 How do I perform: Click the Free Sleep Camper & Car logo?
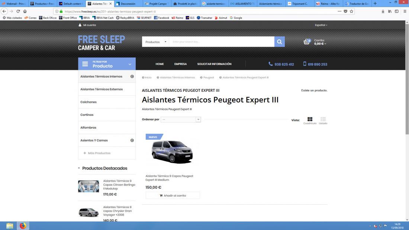coord(102,43)
